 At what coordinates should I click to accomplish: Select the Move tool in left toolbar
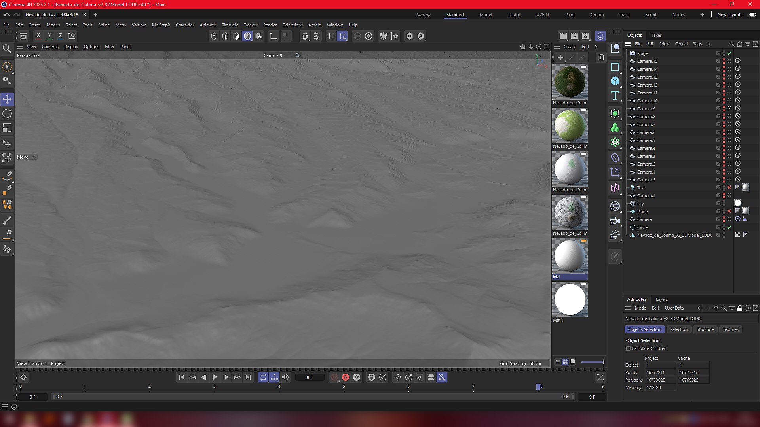click(x=7, y=99)
